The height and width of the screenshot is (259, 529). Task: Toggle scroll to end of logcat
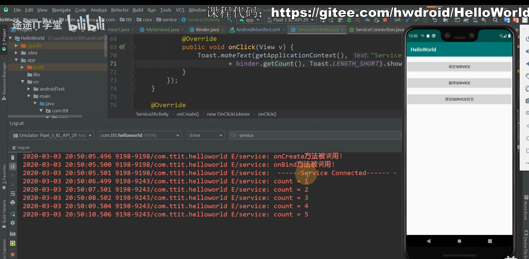click(12, 166)
